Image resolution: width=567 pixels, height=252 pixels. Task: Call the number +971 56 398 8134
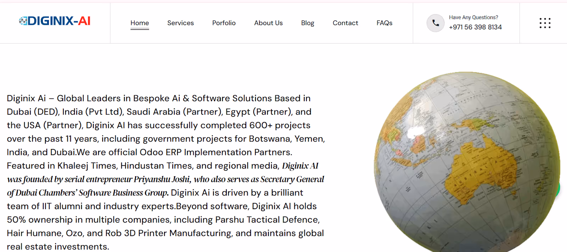tap(475, 27)
